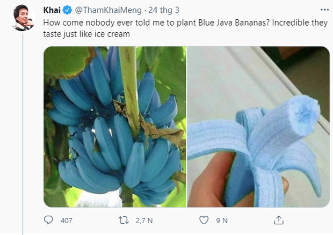Like the tweet with the heart icon
Screen dimensions: 333x235
click(x=204, y=220)
